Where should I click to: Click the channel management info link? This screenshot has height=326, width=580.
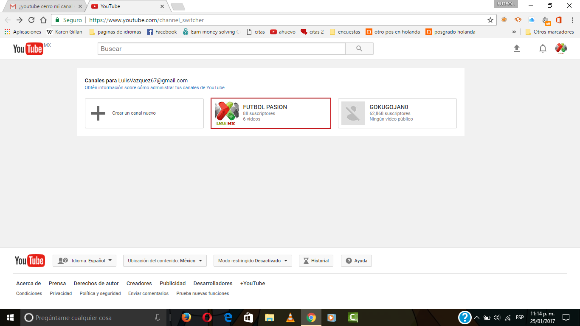click(x=155, y=87)
